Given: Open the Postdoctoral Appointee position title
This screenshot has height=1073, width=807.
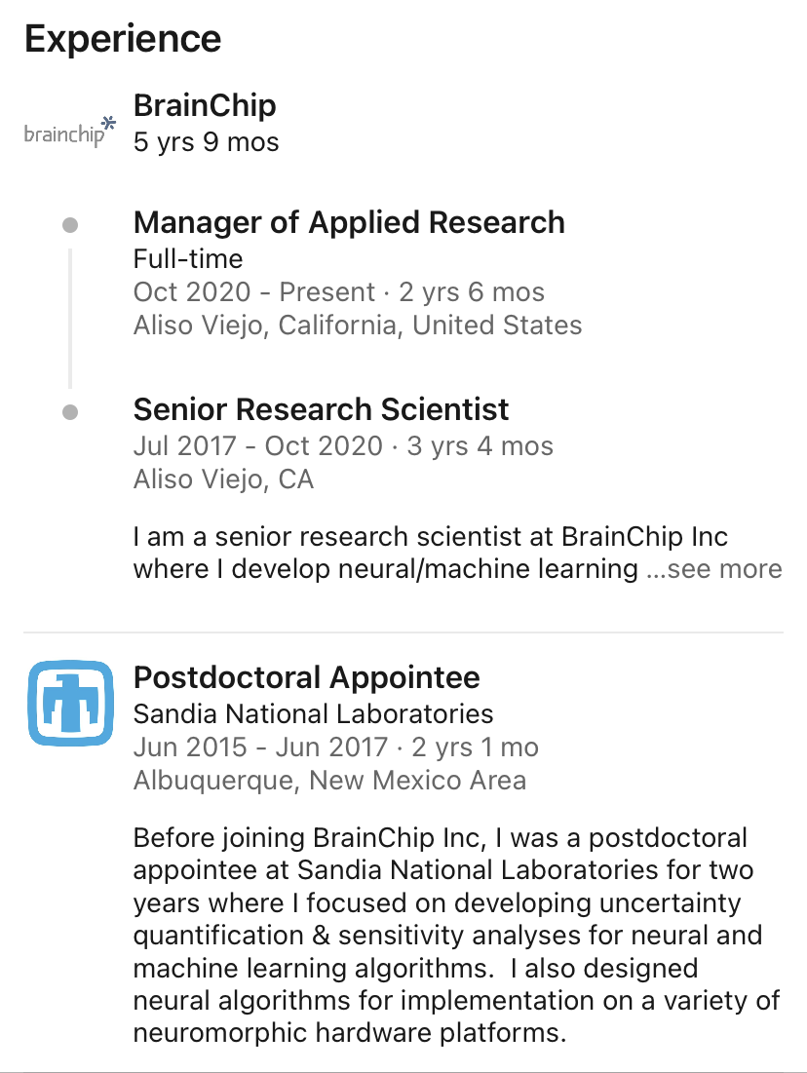Looking at the screenshot, I should coord(306,677).
